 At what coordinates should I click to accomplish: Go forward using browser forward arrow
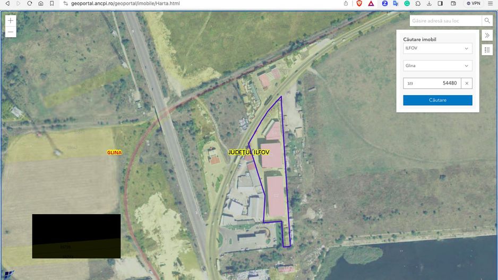click(x=19, y=3)
